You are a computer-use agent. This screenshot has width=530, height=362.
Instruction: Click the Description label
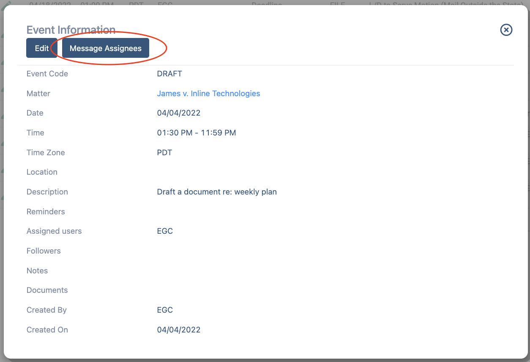[x=47, y=192]
